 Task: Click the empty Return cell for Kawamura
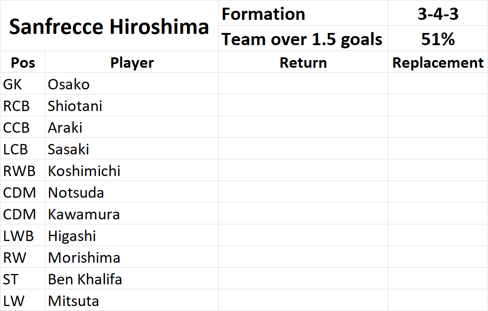pos(303,214)
